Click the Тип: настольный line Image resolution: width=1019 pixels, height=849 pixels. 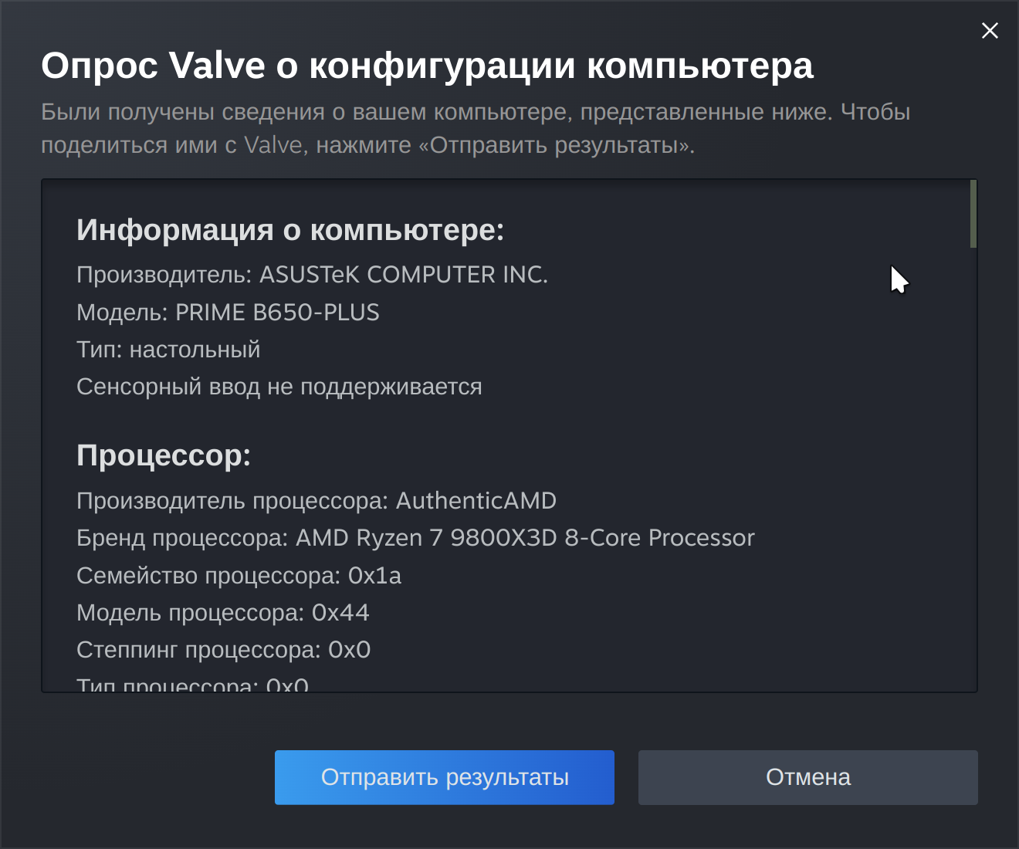(168, 350)
